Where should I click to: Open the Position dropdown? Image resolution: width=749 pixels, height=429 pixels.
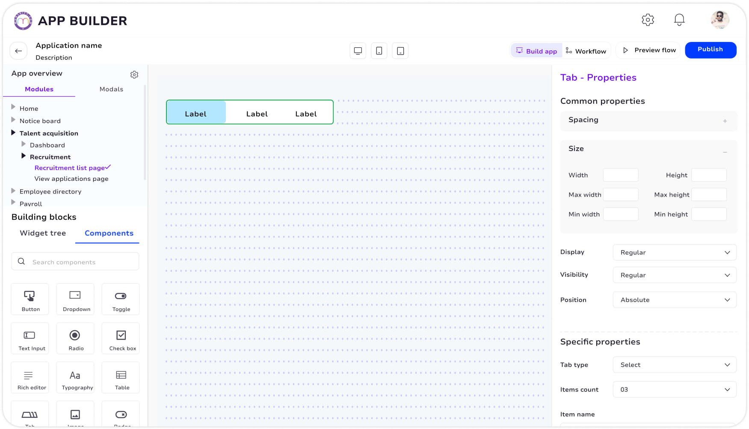click(675, 300)
